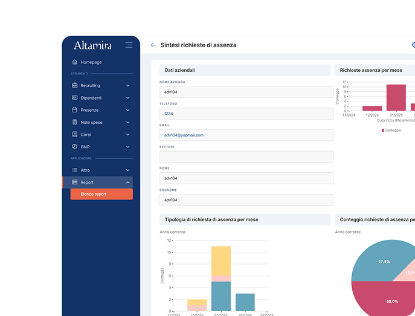415x316 pixels.
Task: Open the Elenco report submenu item
Action: click(101, 194)
